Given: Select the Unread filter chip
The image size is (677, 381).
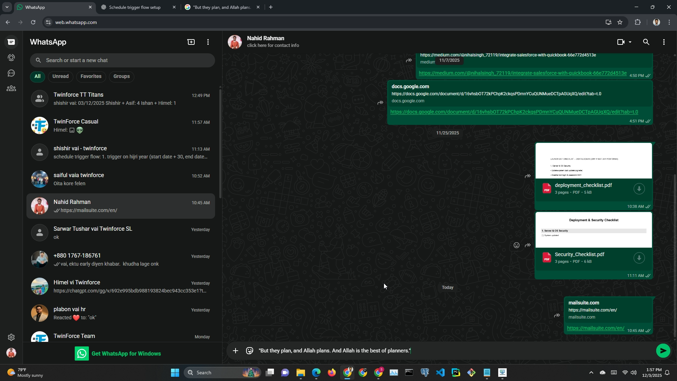Looking at the screenshot, I should (60, 77).
